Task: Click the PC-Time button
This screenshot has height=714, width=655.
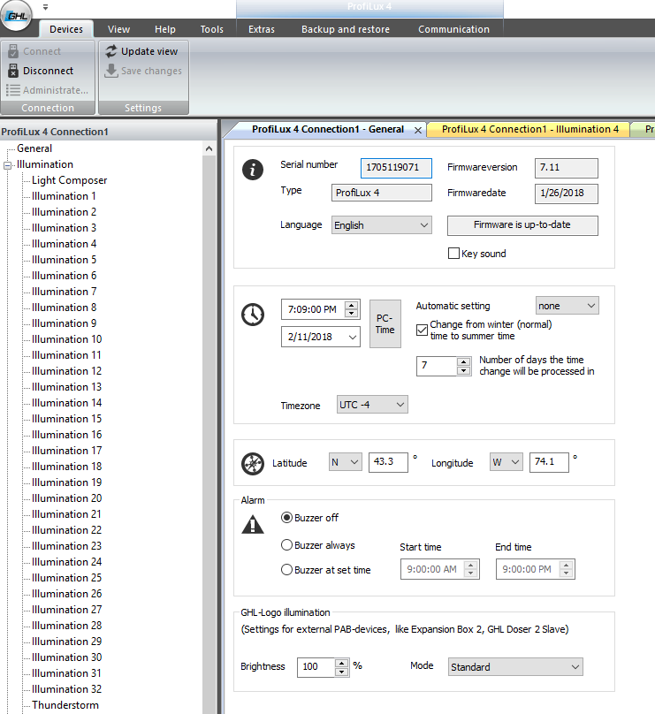Action: click(385, 323)
